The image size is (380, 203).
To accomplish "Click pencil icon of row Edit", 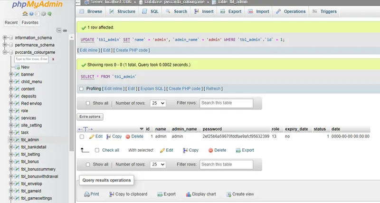I will tap(92, 136).
